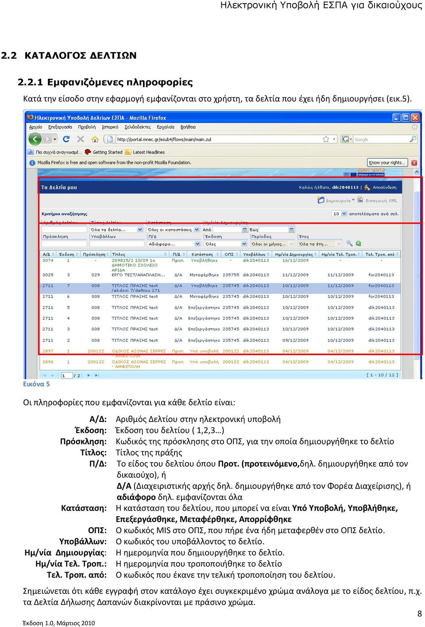
Task: Click the Έως date input field
Action: (x=274, y=230)
